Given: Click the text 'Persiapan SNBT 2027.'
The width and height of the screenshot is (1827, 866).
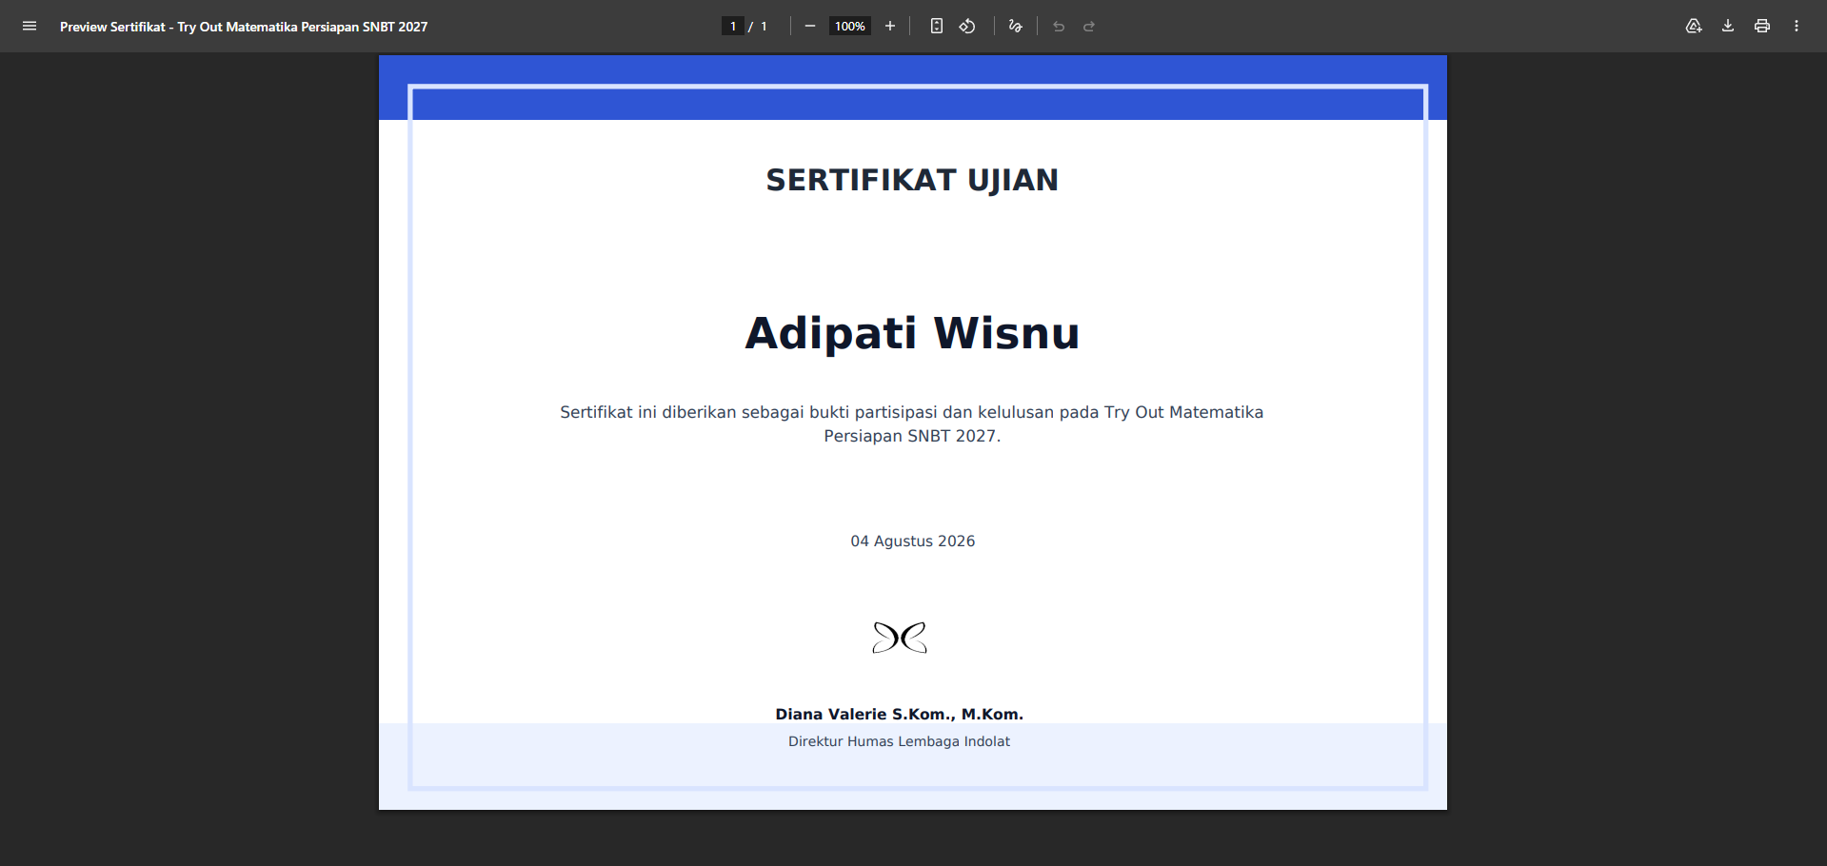Looking at the screenshot, I should tap(912, 436).
